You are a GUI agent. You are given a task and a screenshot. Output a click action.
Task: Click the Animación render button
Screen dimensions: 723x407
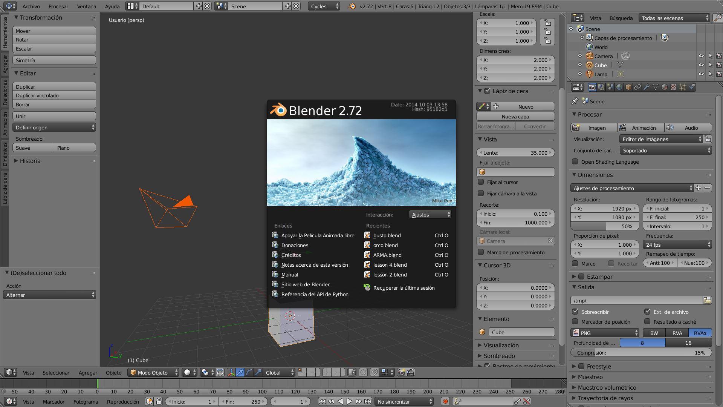(x=641, y=127)
